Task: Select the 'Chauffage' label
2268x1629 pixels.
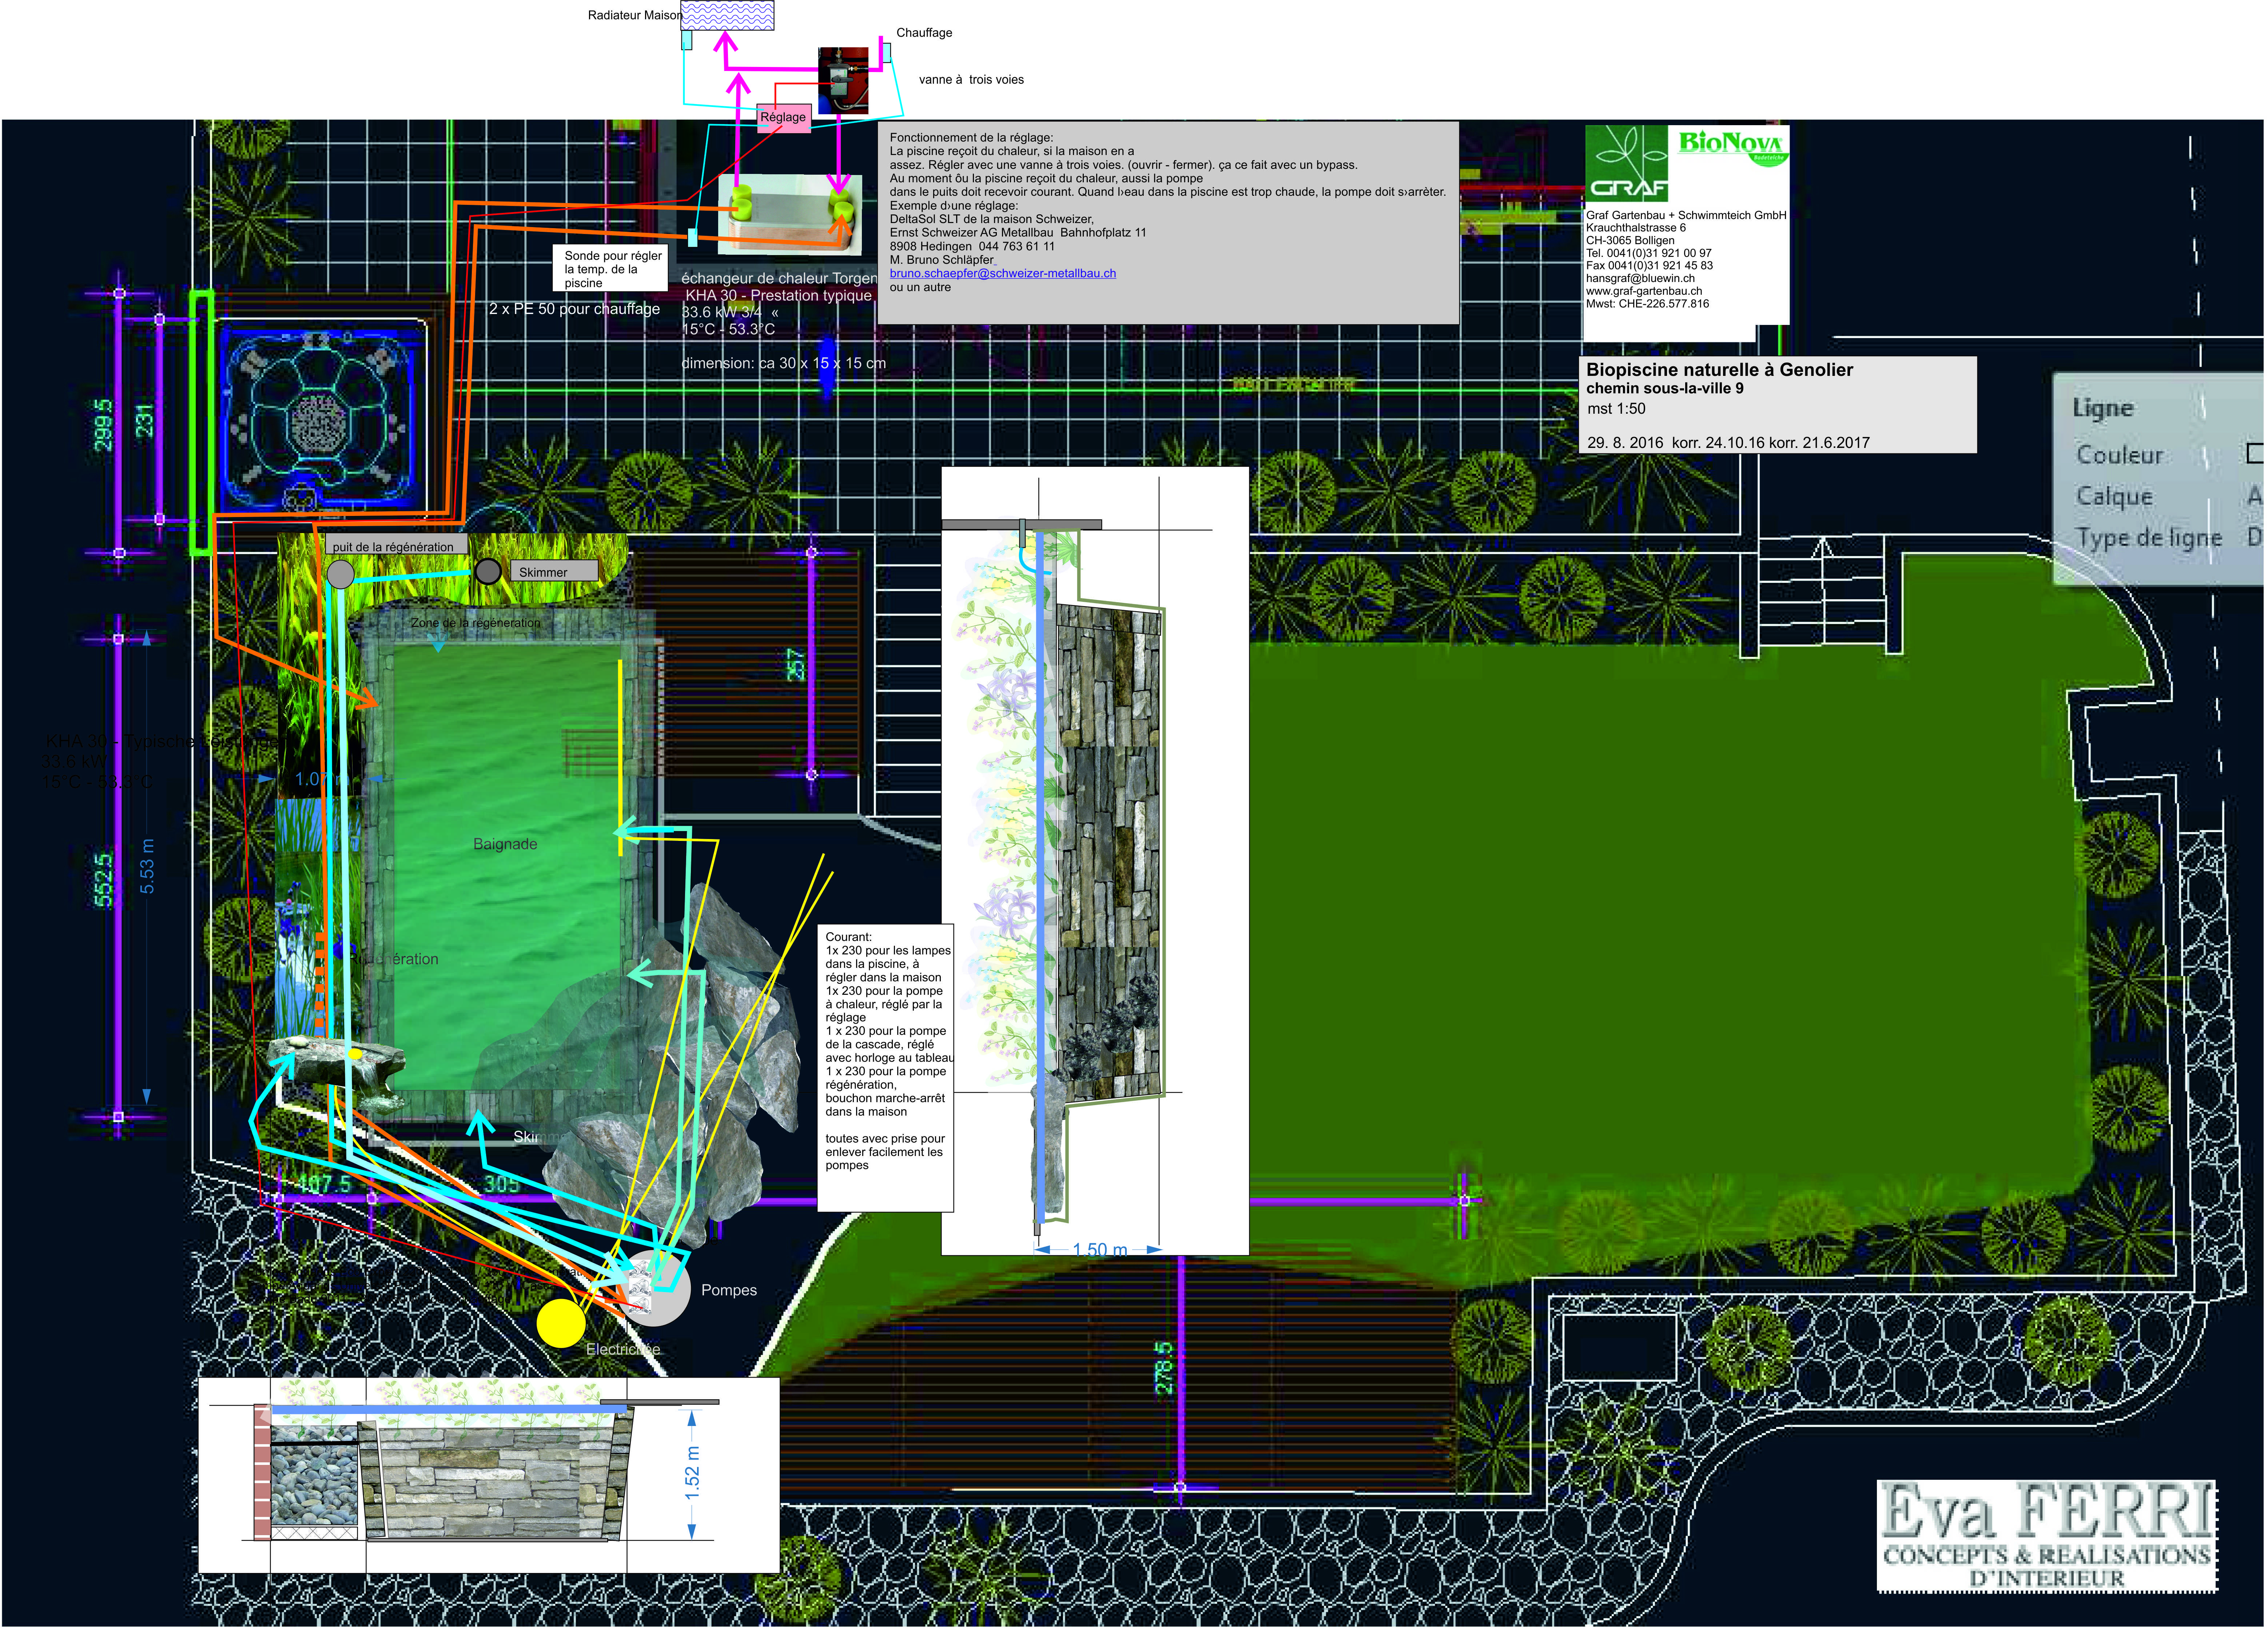Action: [924, 33]
